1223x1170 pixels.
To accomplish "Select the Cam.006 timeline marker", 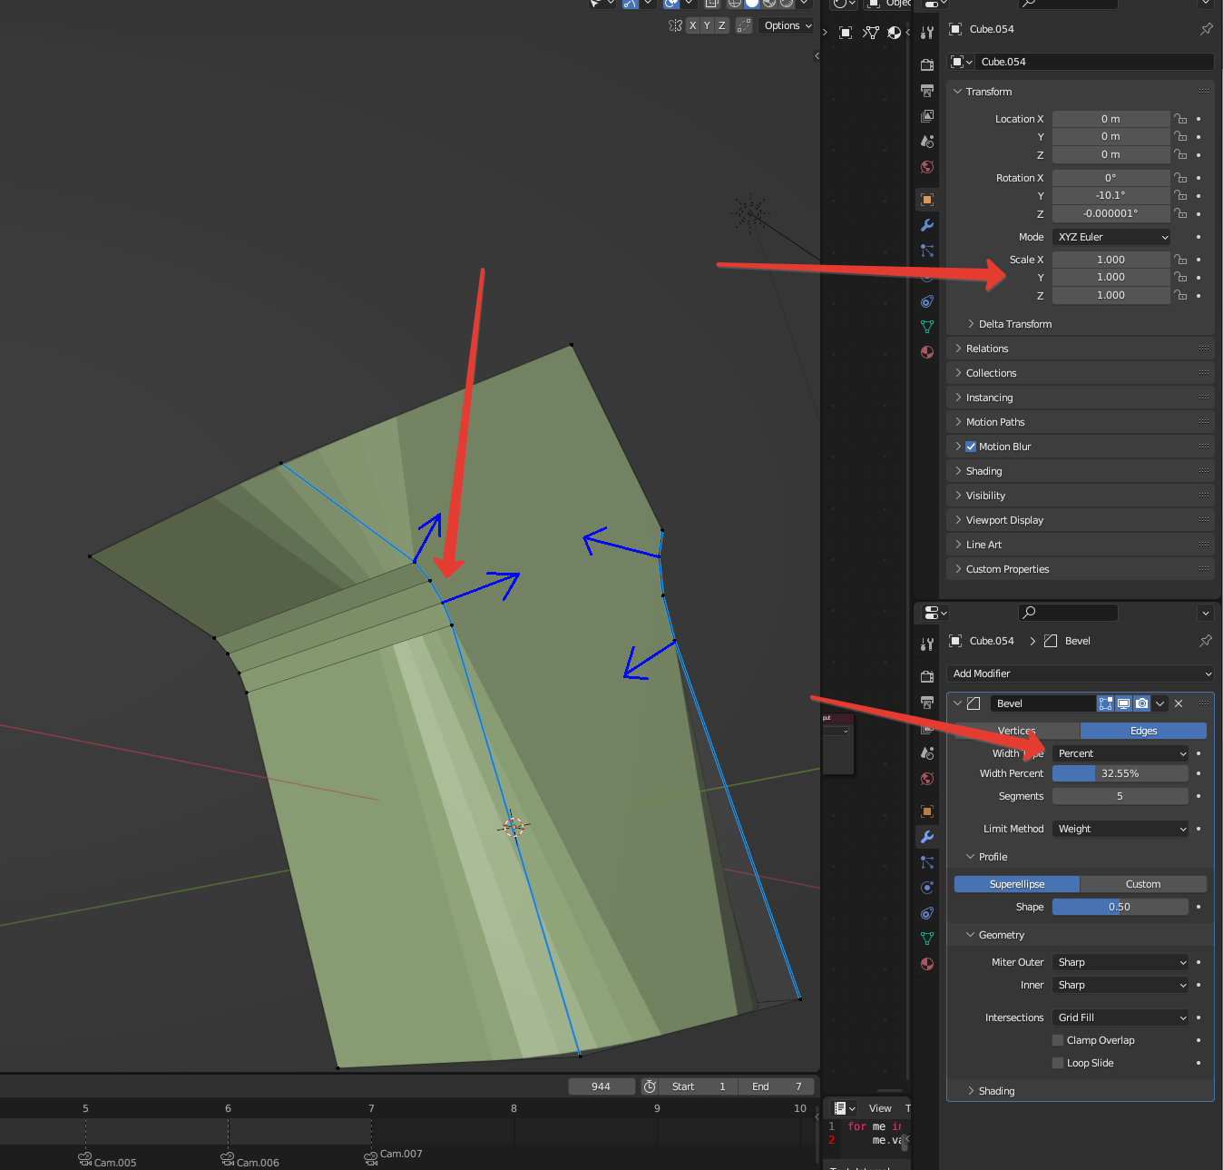I will coord(250,1161).
